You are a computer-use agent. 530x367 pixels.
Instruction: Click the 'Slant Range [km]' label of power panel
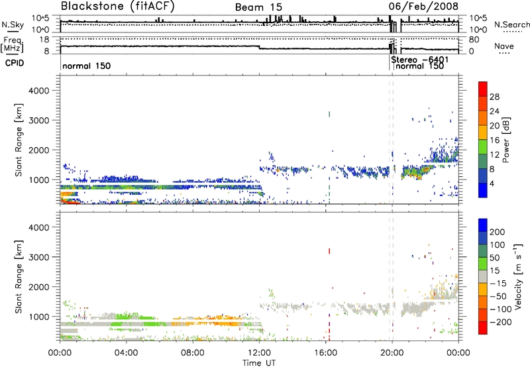19,140
